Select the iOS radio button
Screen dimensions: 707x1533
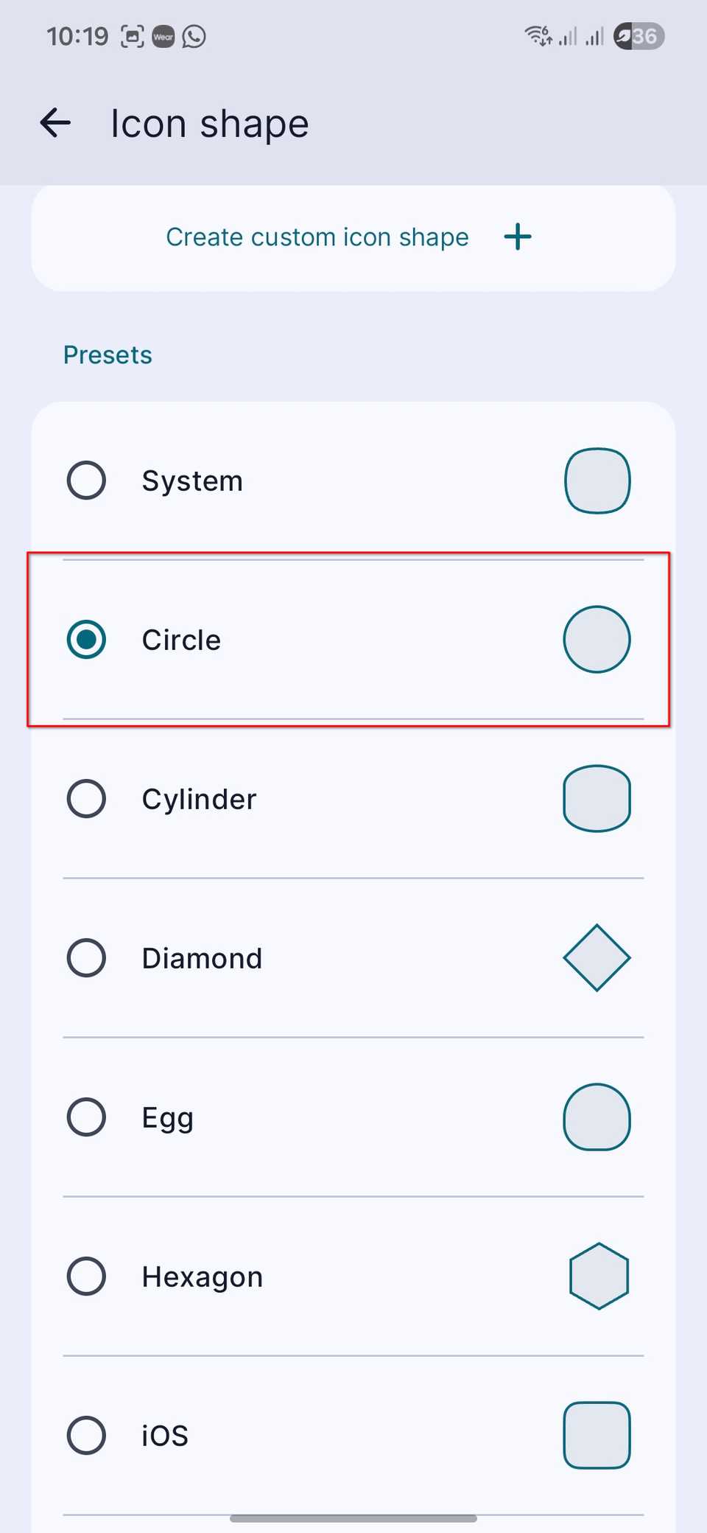[86, 1436]
